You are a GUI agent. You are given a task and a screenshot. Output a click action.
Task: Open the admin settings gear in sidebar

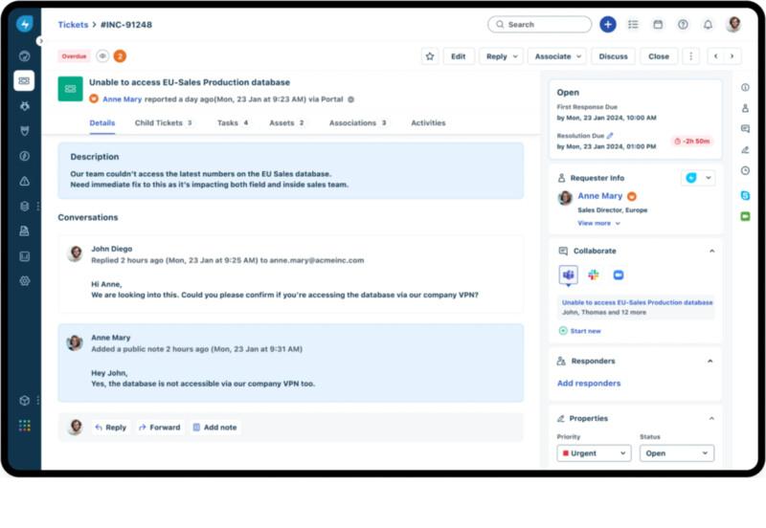click(x=25, y=281)
